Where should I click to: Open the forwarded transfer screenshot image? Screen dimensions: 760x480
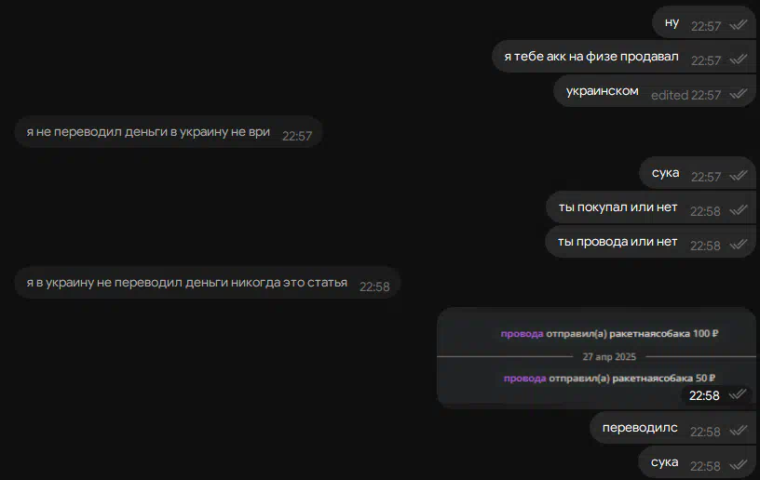point(596,357)
